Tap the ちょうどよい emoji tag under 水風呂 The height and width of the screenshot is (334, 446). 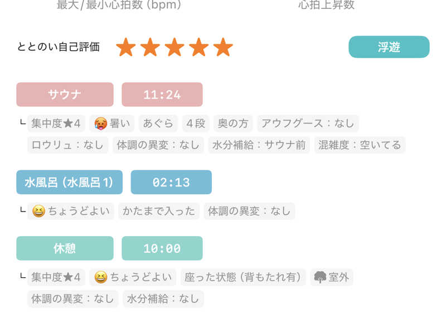click(x=71, y=211)
